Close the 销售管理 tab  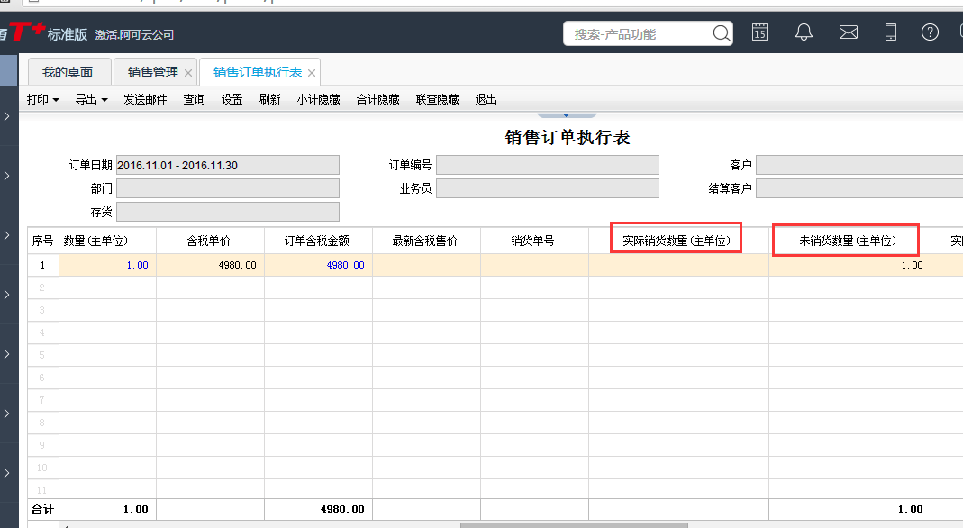(188, 73)
